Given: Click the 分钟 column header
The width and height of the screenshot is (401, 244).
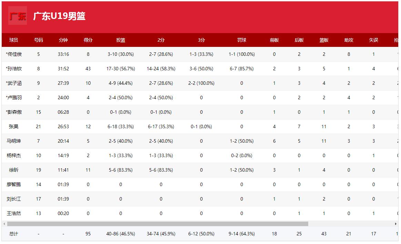Looking at the screenshot, I should [63, 40].
